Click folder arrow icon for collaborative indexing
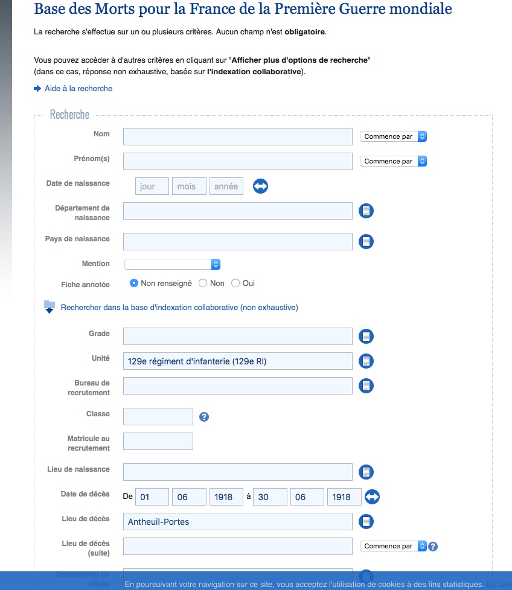 (x=50, y=306)
